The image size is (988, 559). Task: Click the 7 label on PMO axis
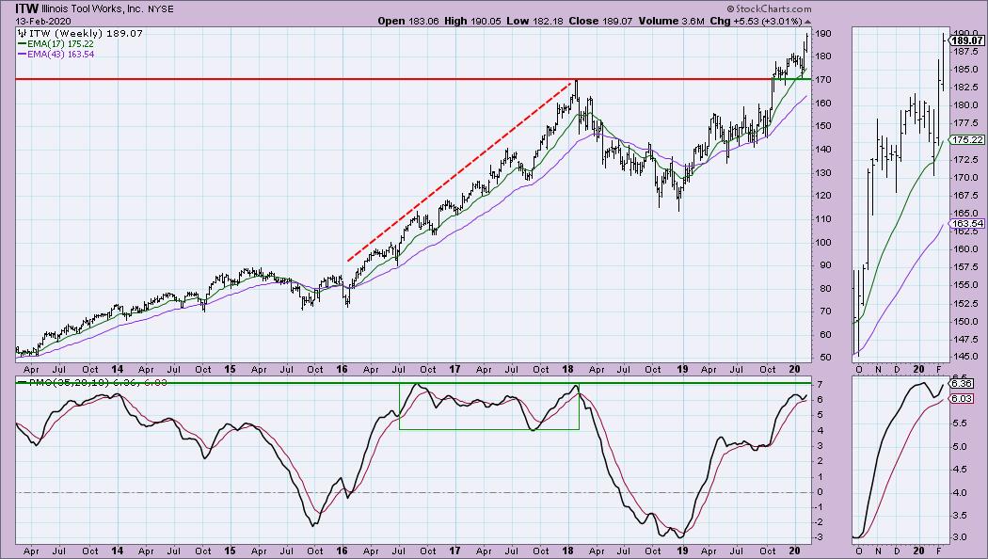(821, 385)
